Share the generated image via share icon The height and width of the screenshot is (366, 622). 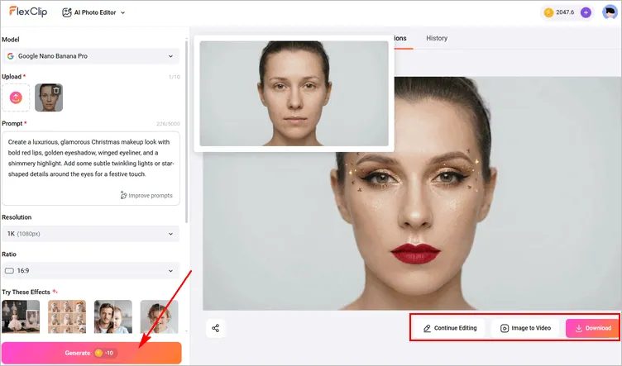pyautogui.click(x=215, y=328)
